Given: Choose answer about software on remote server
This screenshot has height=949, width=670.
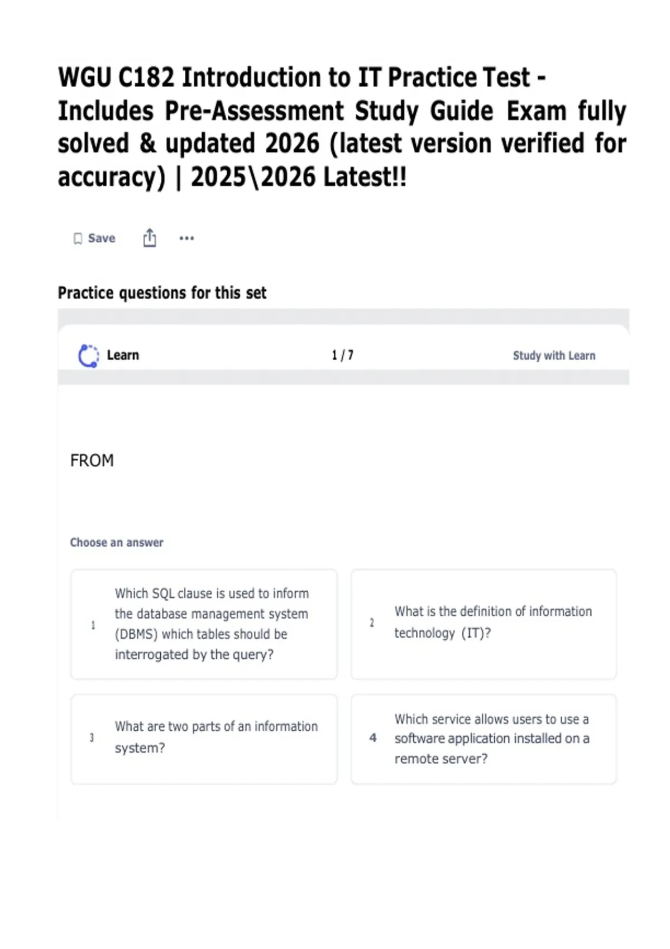Looking at the screenshot, I should 484,739.
